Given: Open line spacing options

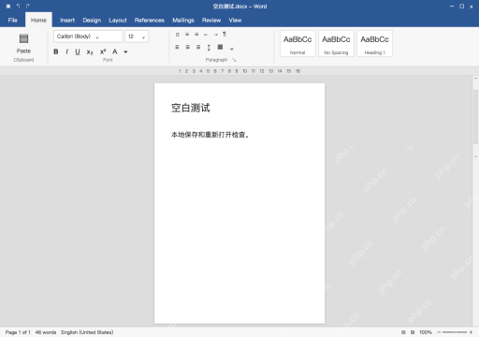Looking at the screenshot, I should click(209, 48).
